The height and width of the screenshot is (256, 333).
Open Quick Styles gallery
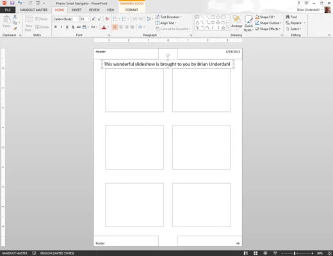point(248,24)
